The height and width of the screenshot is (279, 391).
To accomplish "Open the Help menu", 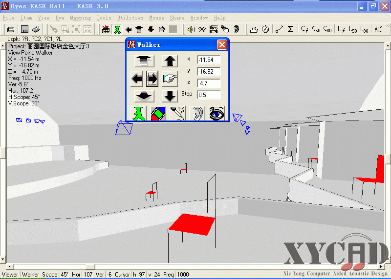I will (219, 18).
